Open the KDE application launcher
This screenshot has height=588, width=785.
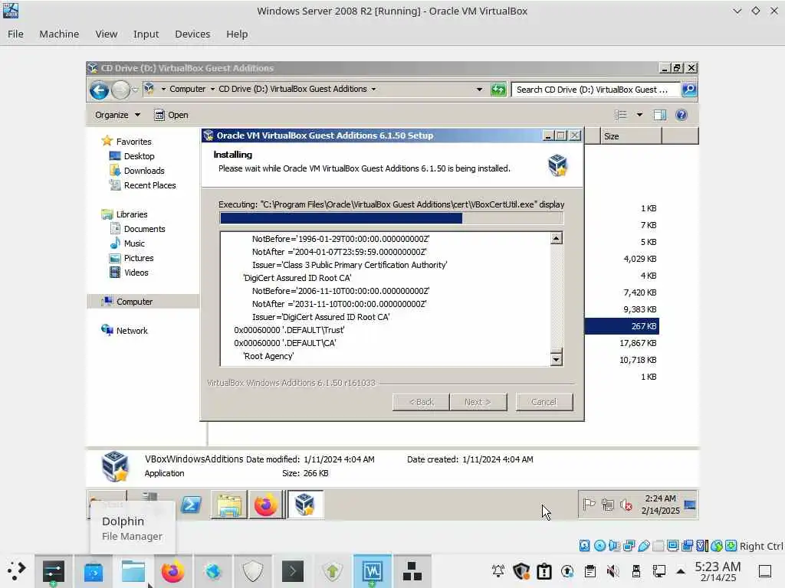coord(17,570)
